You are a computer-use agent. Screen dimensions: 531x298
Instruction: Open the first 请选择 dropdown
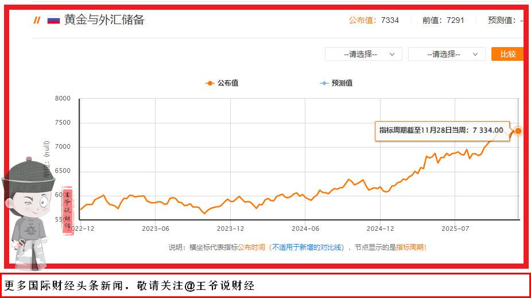363,54
